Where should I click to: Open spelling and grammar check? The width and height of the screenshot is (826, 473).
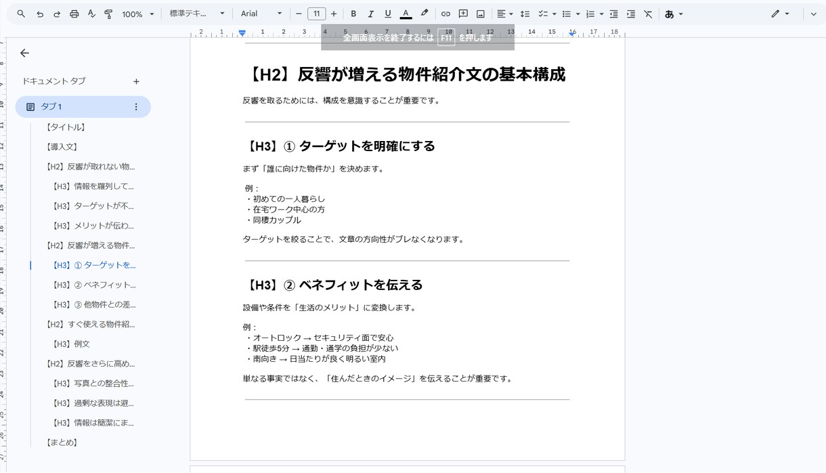pyautogui.click(x=91, y=14)
